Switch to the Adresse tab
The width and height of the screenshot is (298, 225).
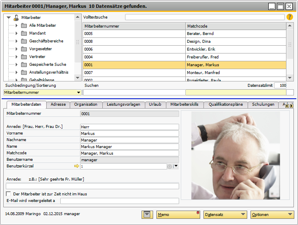[x=58, y=104]
